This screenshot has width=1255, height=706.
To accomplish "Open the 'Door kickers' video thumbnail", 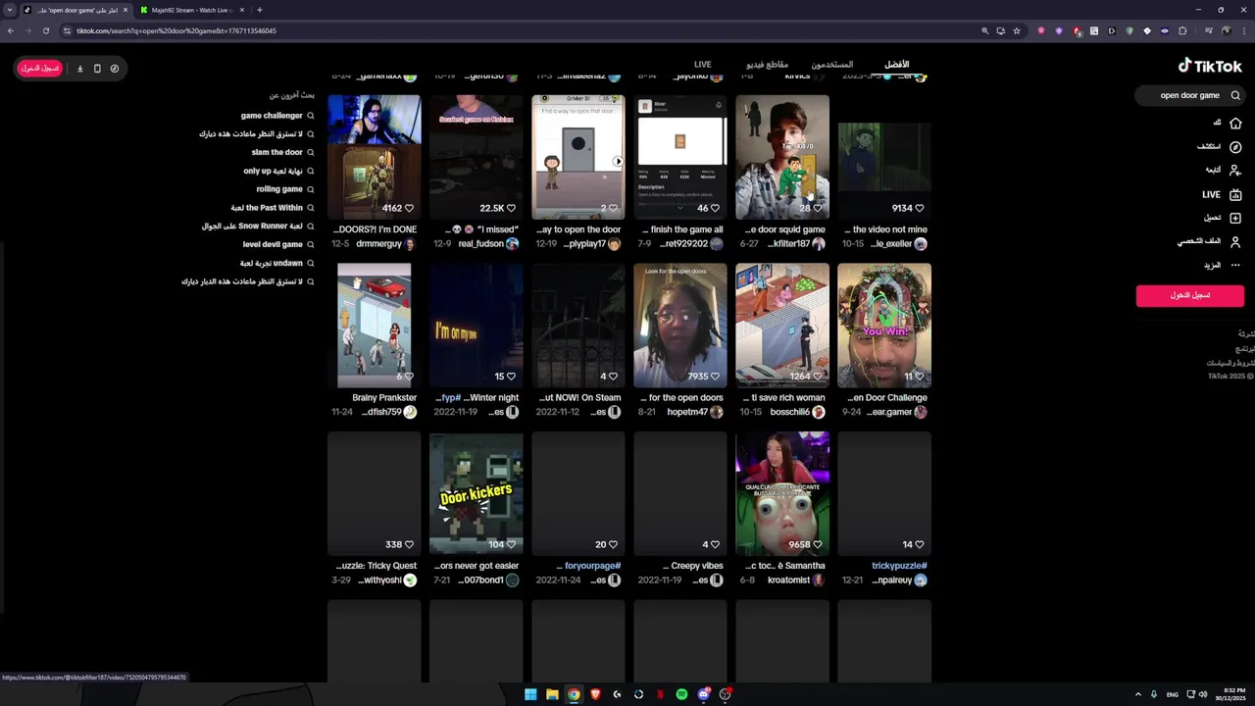I will (477, 493).
